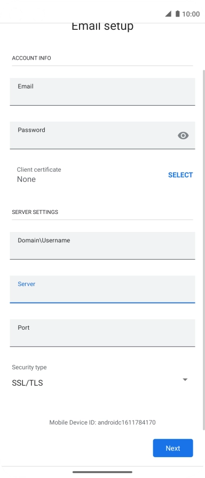This screenshot has height=478, width=205.
Task: Tap the ACCOUNT INFO section header
Action: (x=31, y=58)
